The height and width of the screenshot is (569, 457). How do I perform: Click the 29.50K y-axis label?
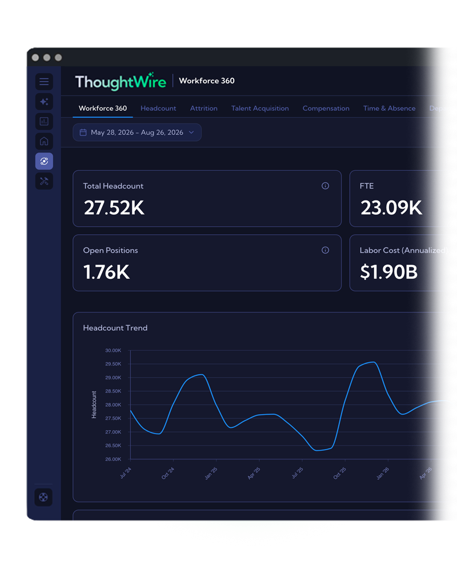pyautogui.click(x=113, y=363)
